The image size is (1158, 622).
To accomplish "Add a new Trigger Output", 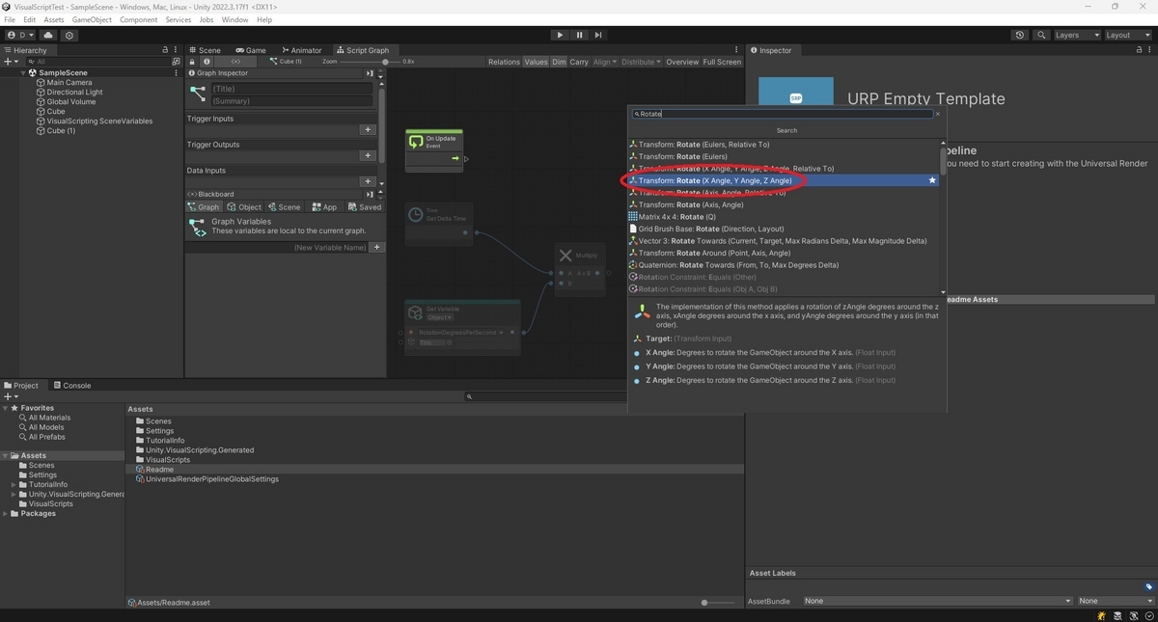I will point(367,155).
